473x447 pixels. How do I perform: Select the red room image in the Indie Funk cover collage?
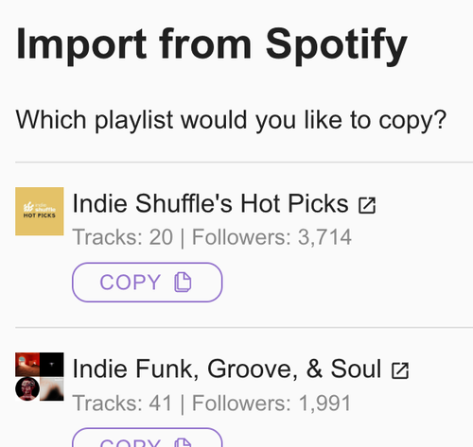(x=27, y=365)
